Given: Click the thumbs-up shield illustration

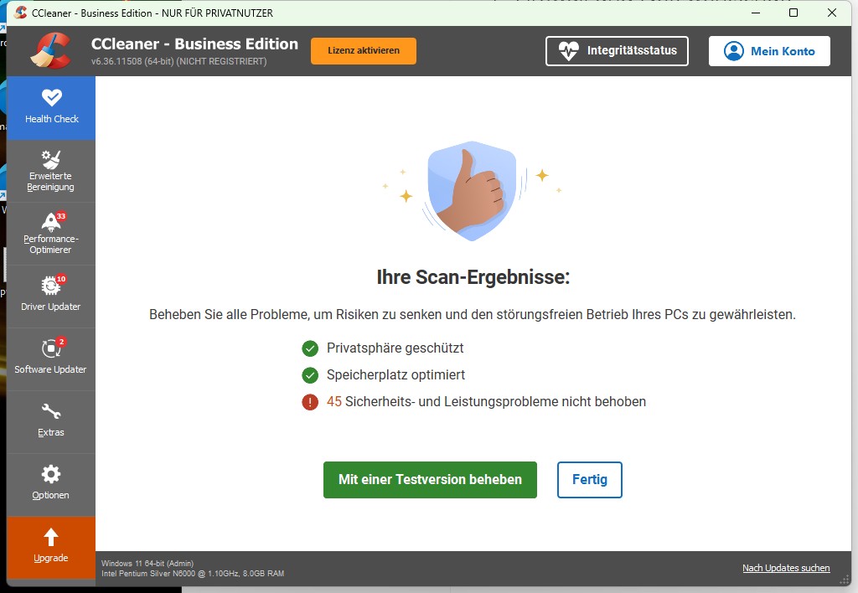Looking at the screenshot, I should 472,190.
